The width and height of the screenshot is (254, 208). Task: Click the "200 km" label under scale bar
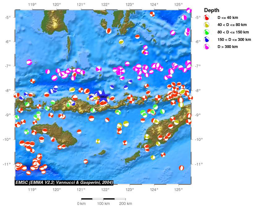coord(125,203)
